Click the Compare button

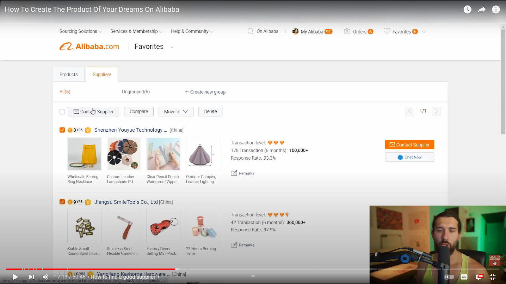[x=139, y=111]
